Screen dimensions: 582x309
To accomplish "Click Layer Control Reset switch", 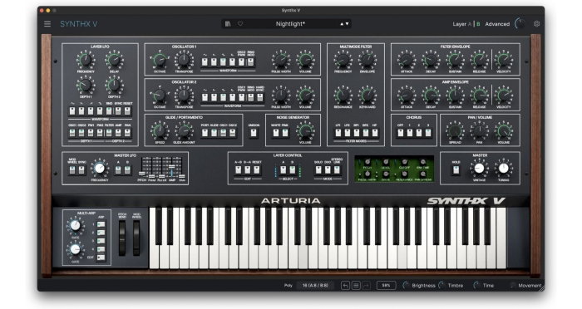I will [x=256, y=170].
